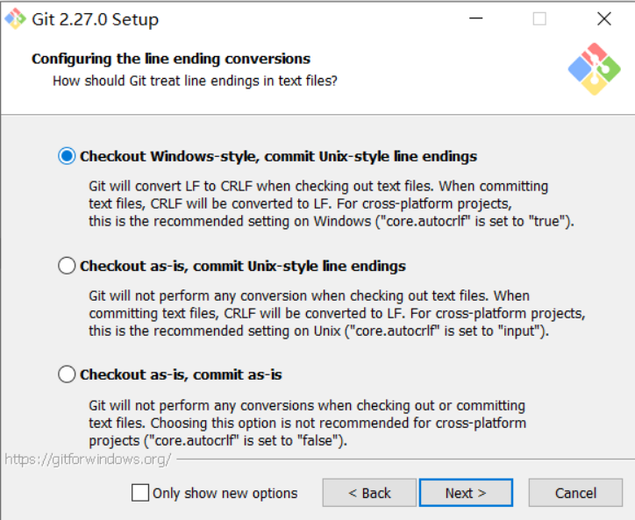Go back with the Back button
635x520 pixels.
tap(369, 493)
